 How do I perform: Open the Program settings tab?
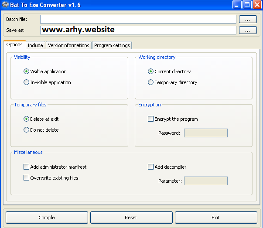coord(112,45)
